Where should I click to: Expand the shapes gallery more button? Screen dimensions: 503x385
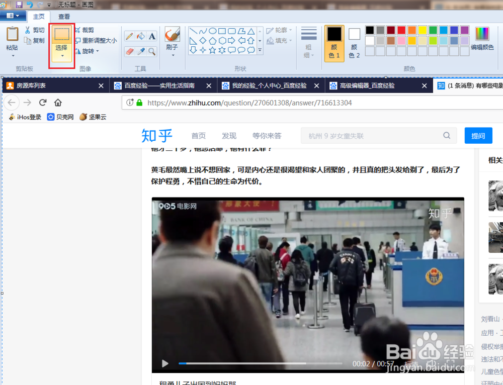pos(260,50)
